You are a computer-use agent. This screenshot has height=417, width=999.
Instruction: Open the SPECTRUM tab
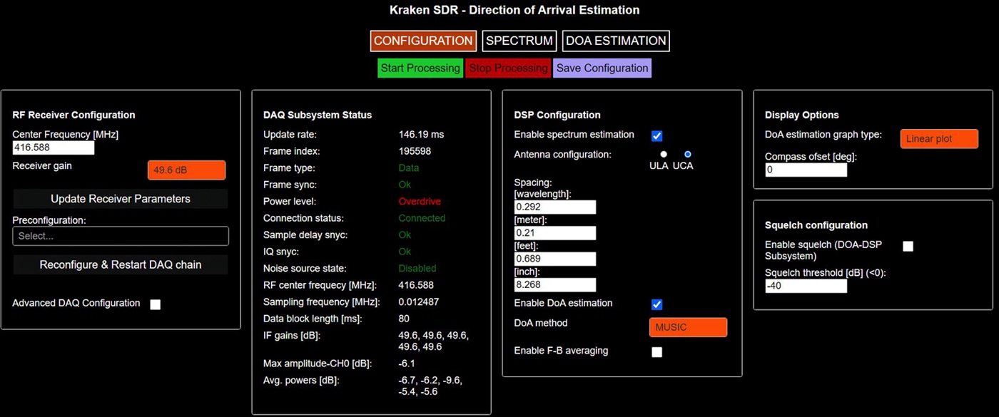tap(519, 41)
